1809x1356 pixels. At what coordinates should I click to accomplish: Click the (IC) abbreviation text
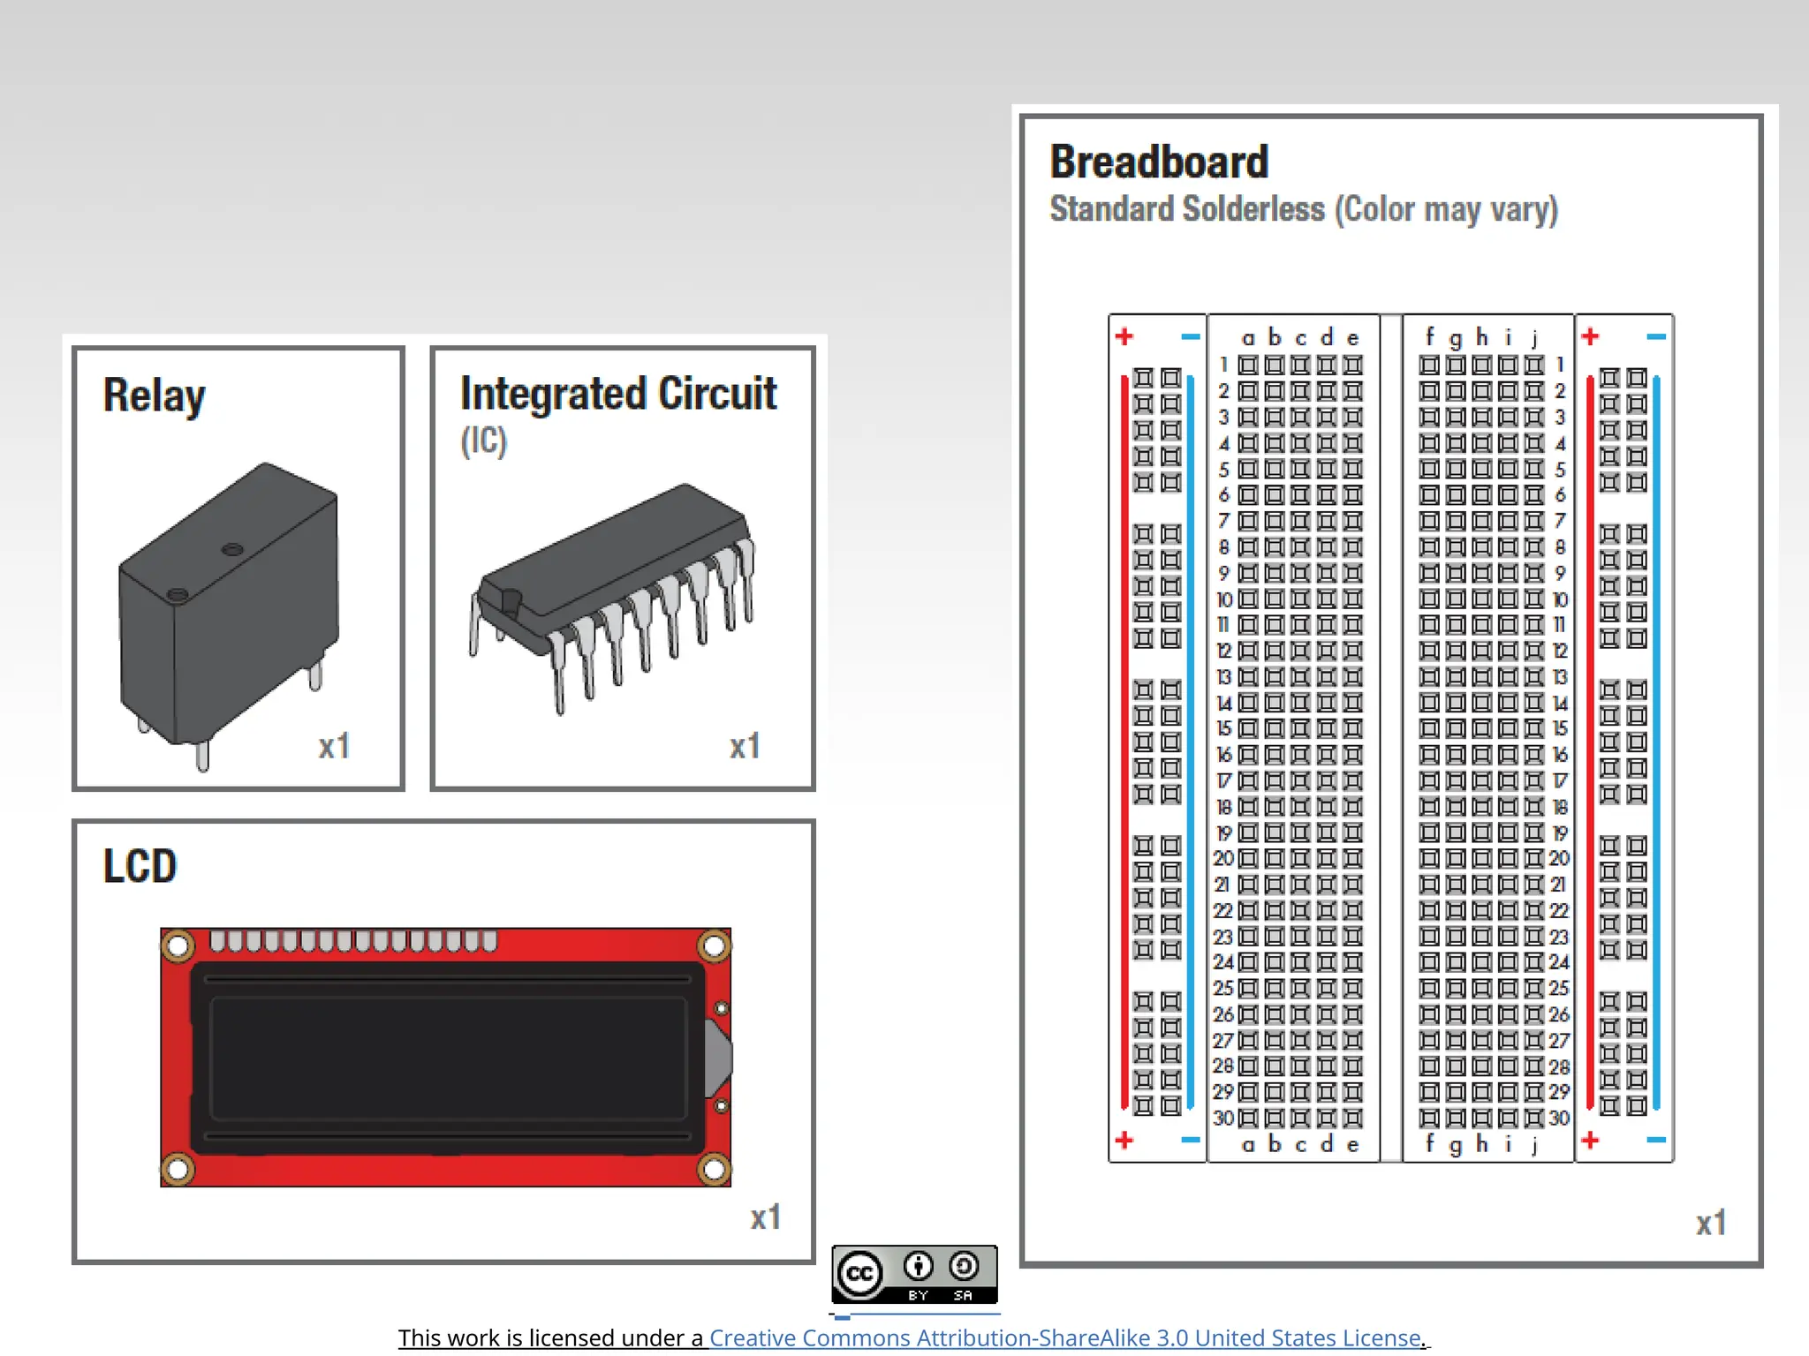484,440
